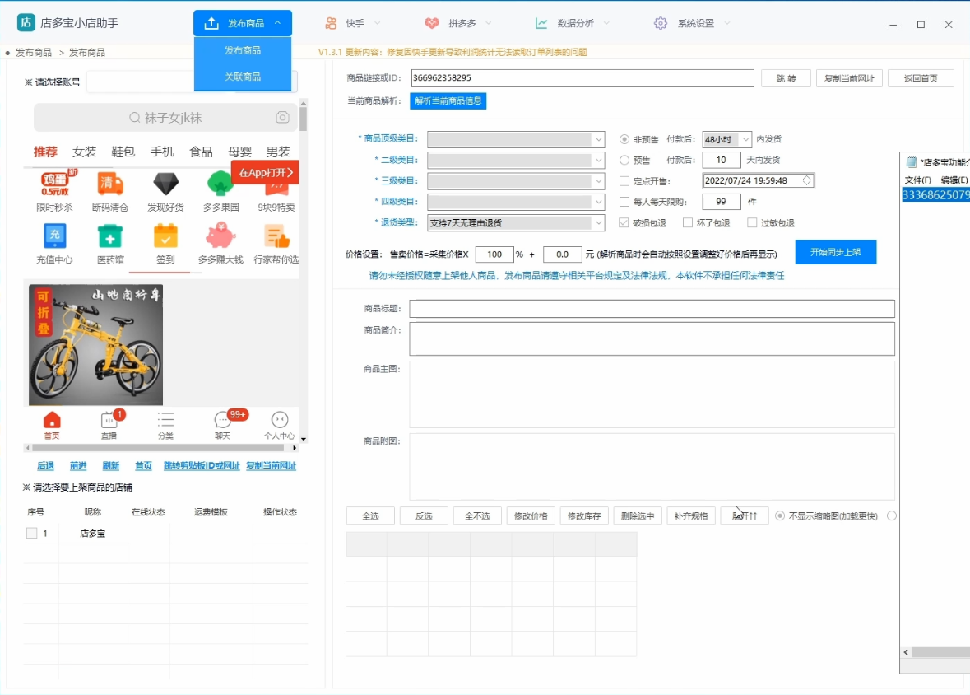Open the 退货类型 return policy dropdown
The height and width of the screenshot is (695, 970).
(x=516, y=222)
